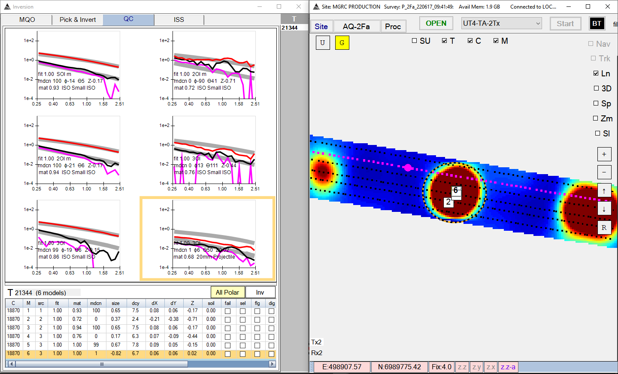The height and width of the screenshot is (374, 618).
Task: Click the U button below Site tab
Action: (323, 42)
